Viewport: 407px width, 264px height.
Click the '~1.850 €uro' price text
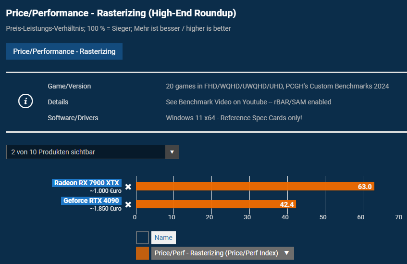[106, 209]
